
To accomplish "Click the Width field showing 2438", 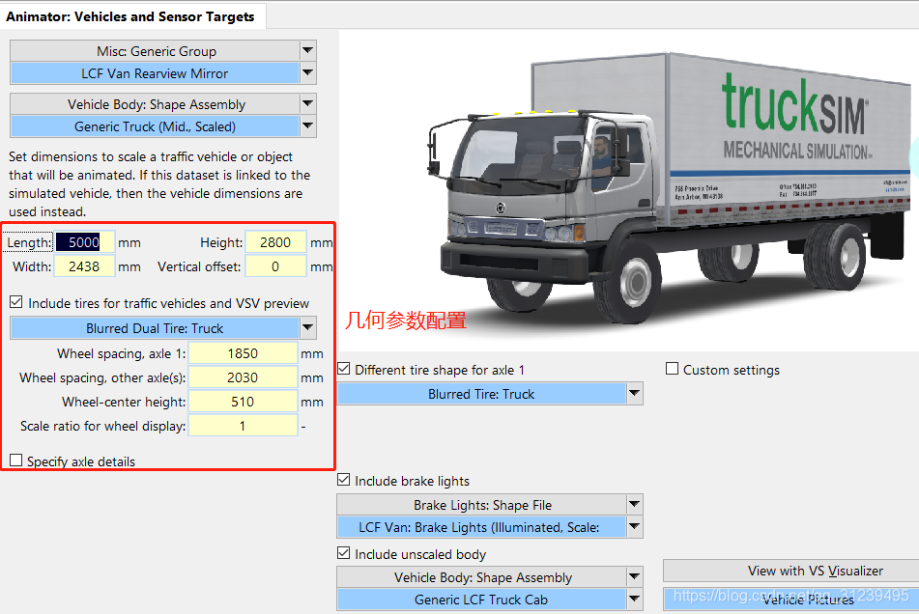I will click(x=84, y=266).
